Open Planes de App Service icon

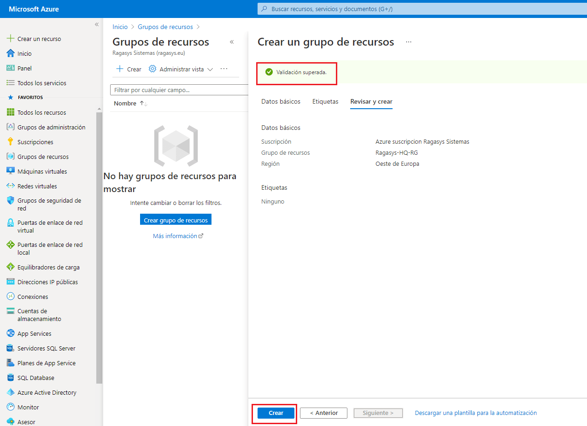[x=11, y=363]
